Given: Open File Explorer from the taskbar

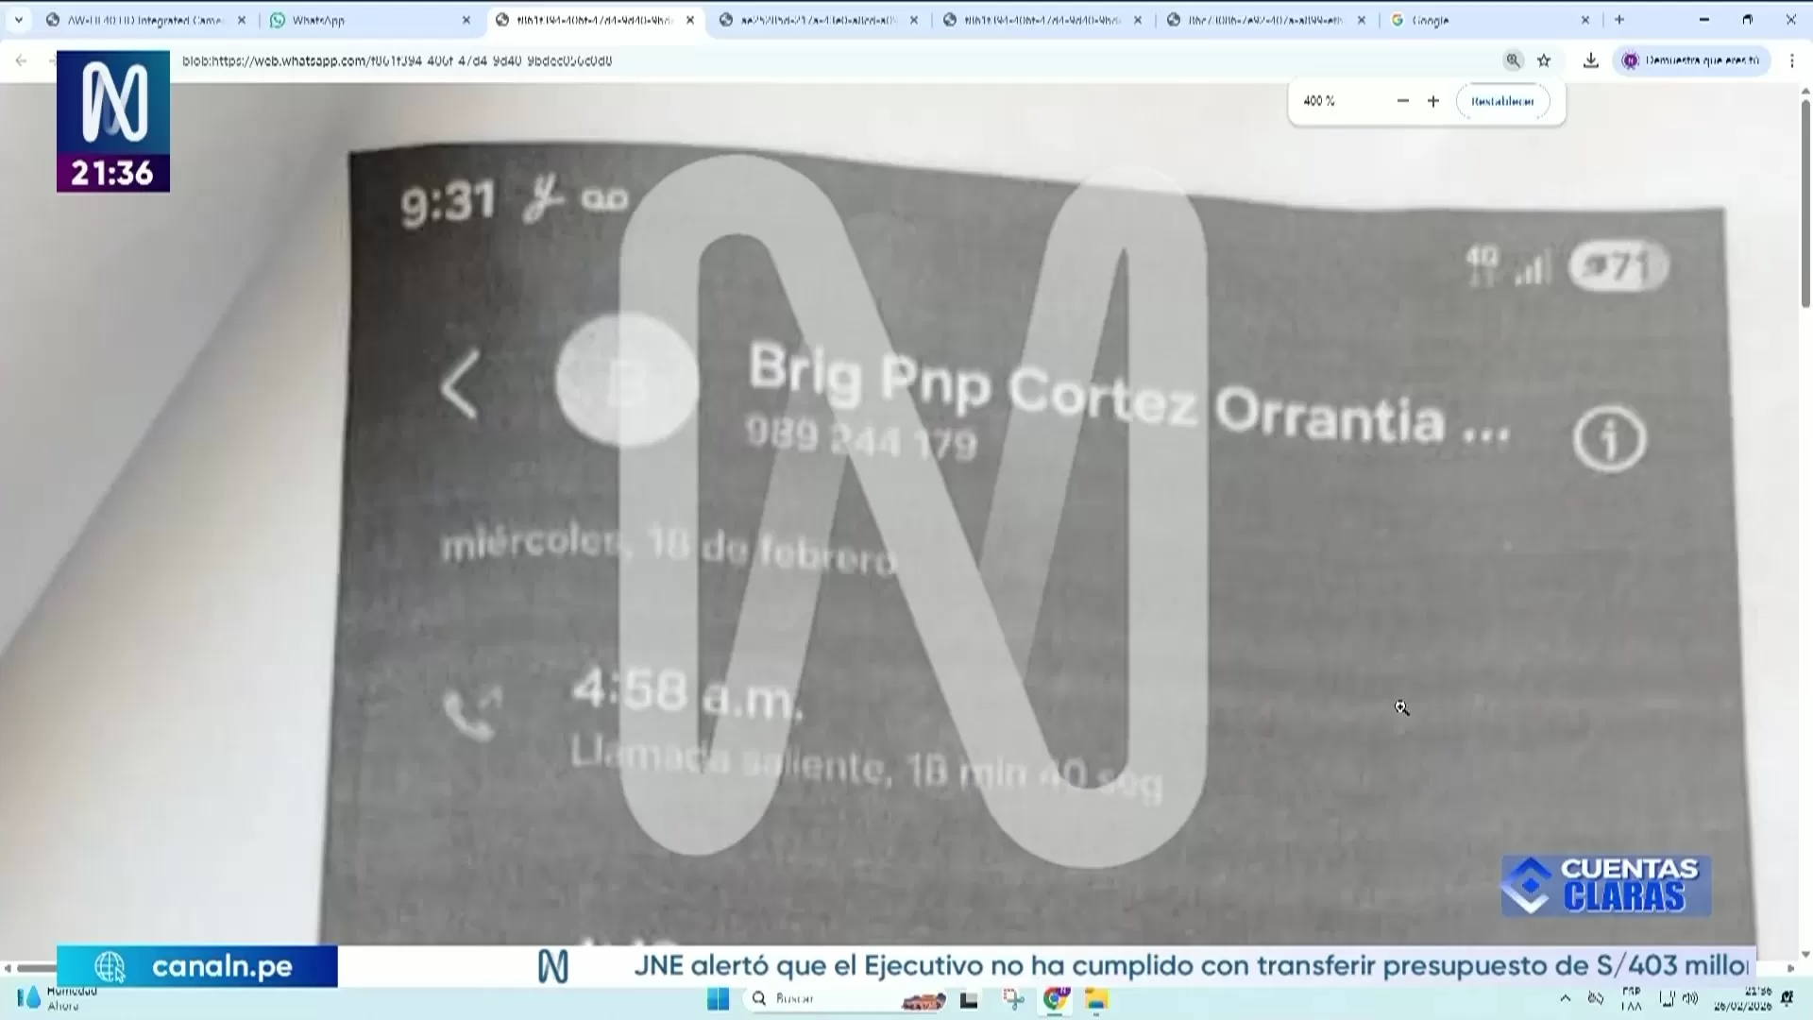Looking at the screenshot, I should (x=1096, y=999).
